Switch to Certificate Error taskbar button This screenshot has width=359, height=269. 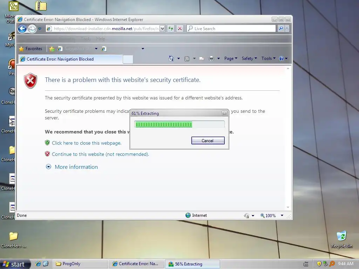(x=136, y=264)
